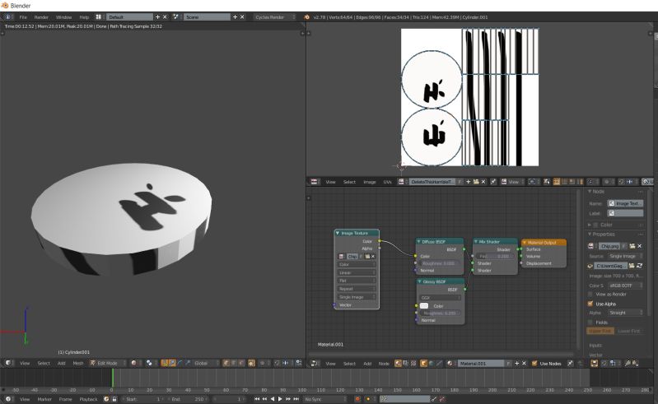
Task: Browse image icon in UV editor header
Action: click(x=401, y=182)
